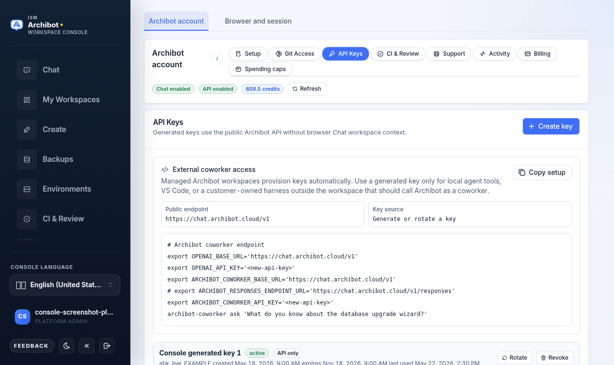
Task: Click the API only badge on key 1
Action: coord(288,353)
